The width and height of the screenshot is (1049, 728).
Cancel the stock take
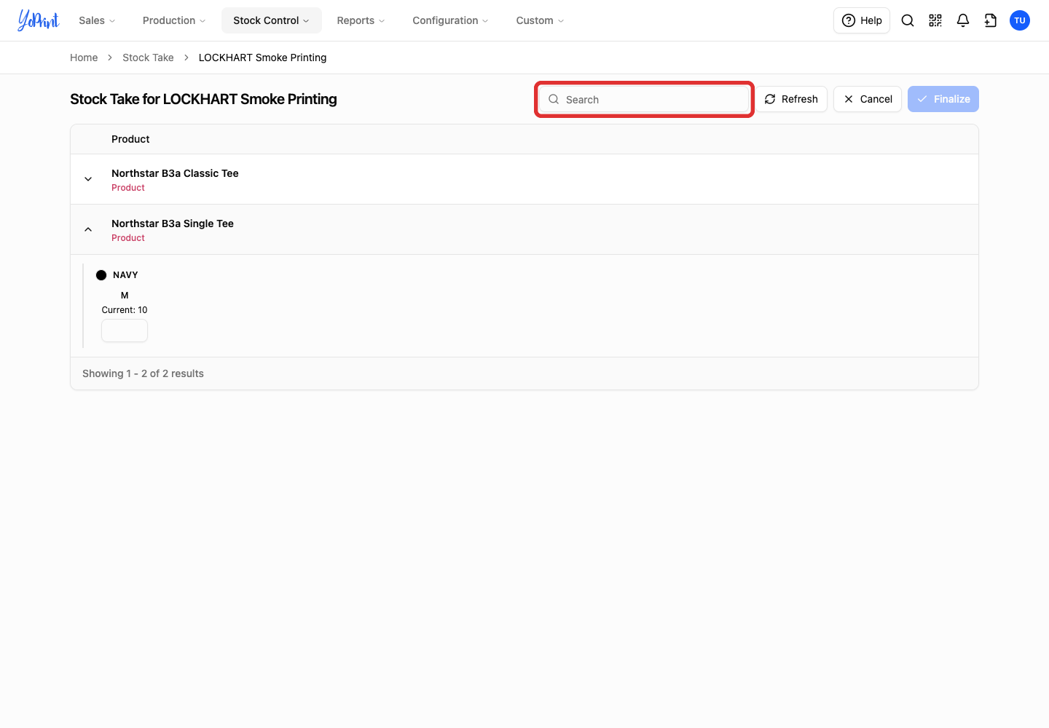pos(868,99)
